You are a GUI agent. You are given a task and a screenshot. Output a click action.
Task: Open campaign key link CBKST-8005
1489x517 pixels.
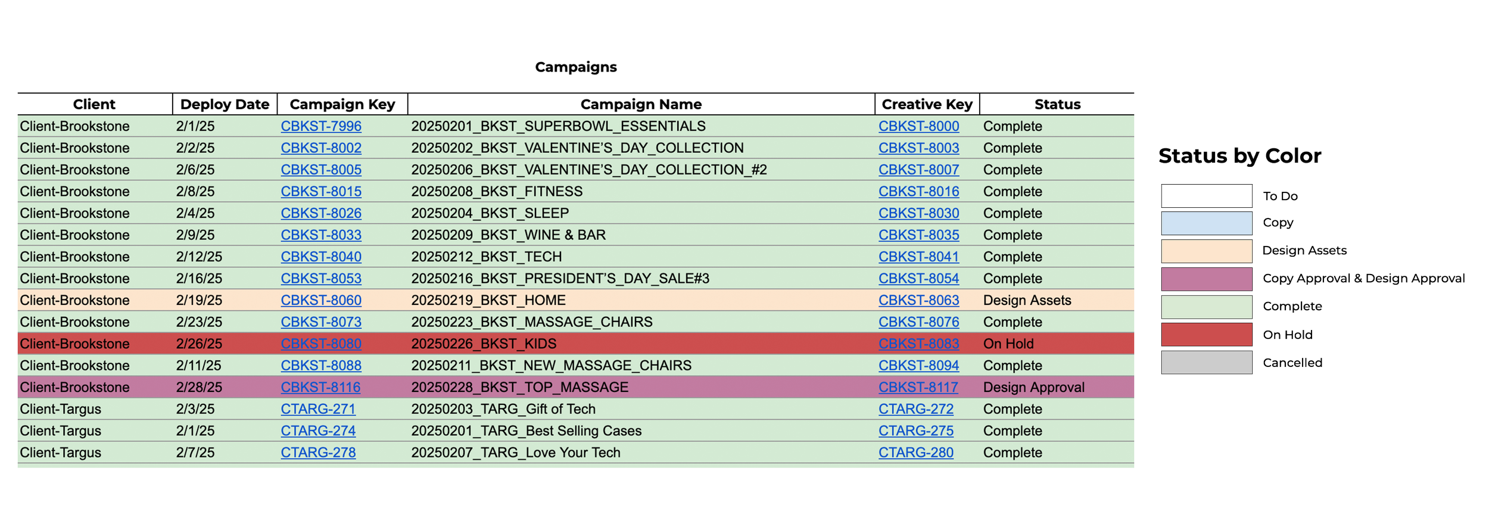321,170
